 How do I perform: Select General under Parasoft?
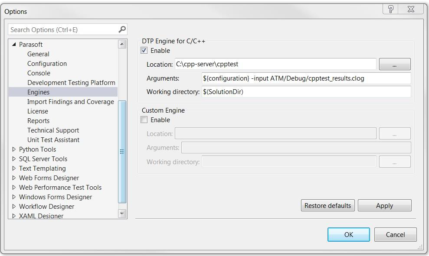click(38, 54)
